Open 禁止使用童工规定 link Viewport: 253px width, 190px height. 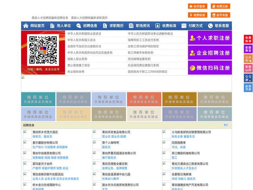(79, 65)
